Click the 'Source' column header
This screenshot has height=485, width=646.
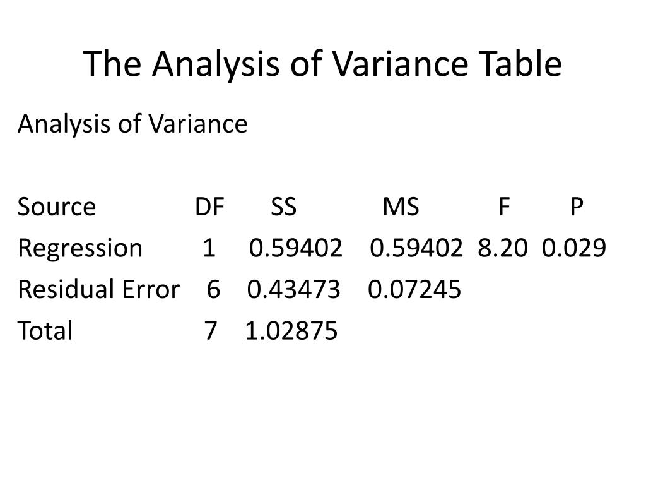point(56,207)
